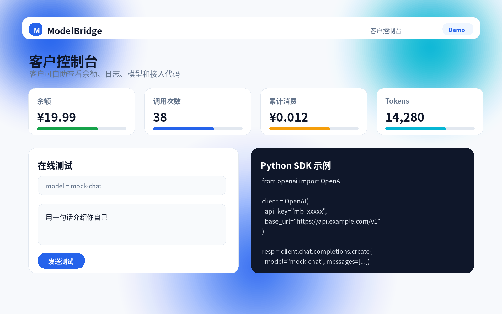Image resolution: width=502 pixels, height=314 pixels.
Task: Click the Tokens card label
Action: [397, 101]
